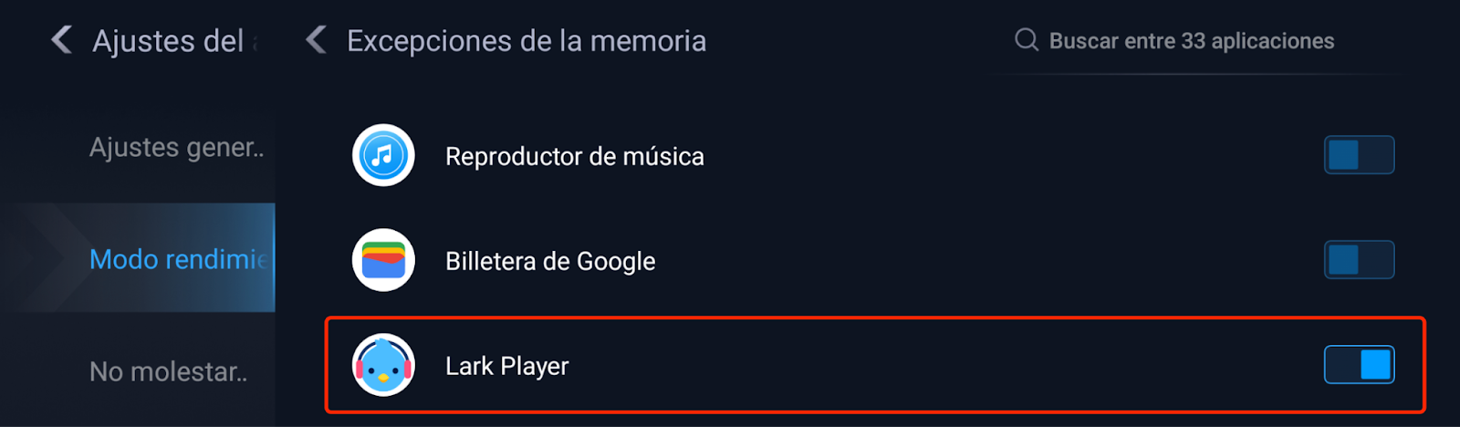
Task: Click the Reproductor de música app icon
Action: click(x=383, y=155)
